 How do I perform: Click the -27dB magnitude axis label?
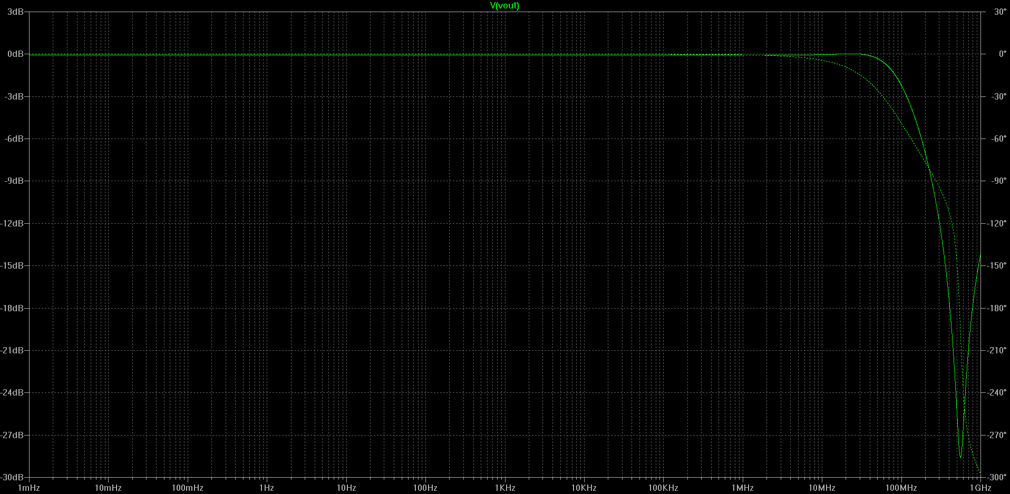[12, 435]
